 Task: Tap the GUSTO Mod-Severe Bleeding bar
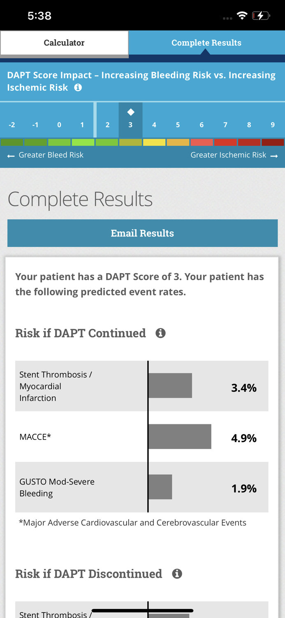click(x=160, y=487)
